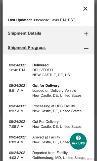Click the Shipment Progress heading
The image size is (97, 161).
(x=27, y=48)
